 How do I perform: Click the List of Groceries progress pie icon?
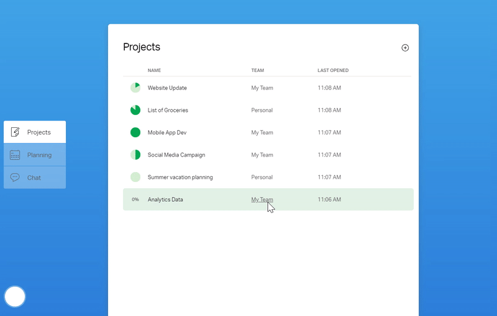coord(135,110)
